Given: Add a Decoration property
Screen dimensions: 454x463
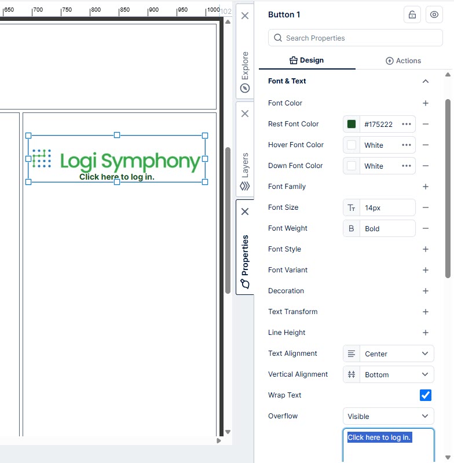Looking at the screenshot, I should point(425,291).
